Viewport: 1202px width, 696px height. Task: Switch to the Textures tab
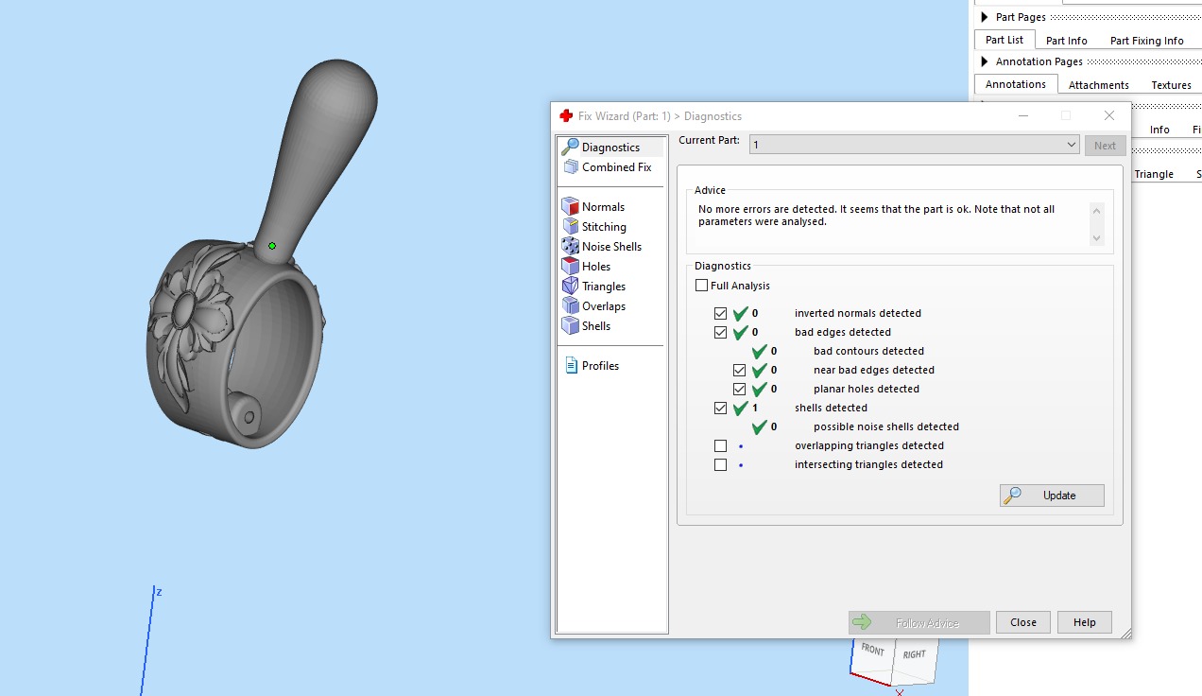point(1171,85)
